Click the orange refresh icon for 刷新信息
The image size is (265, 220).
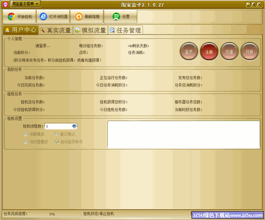(79, 16)
